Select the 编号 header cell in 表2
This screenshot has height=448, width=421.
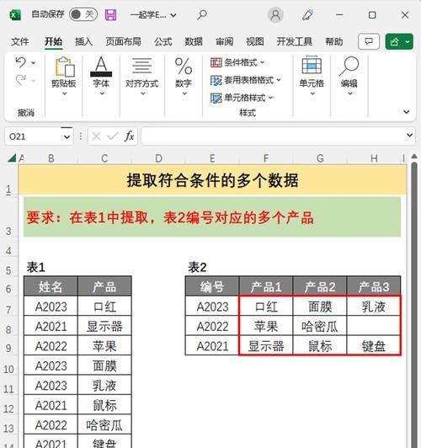212,286
